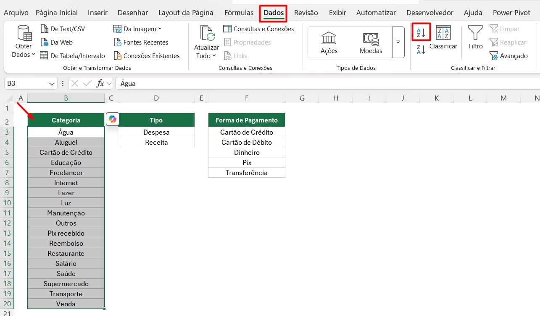Open Conexões Existentes
Viewport: 540px width, 316px height.
click(x=146, y=56)
